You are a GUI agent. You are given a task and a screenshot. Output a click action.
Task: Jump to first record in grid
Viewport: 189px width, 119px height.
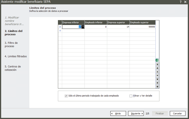click(x=157, y=64)
